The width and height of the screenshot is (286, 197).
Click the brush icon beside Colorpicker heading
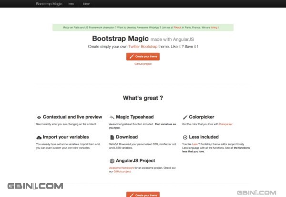click(x=185, y=117)
